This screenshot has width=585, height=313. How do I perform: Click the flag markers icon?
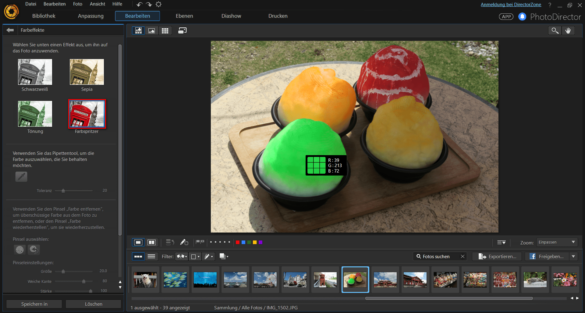tap(200, 242)
